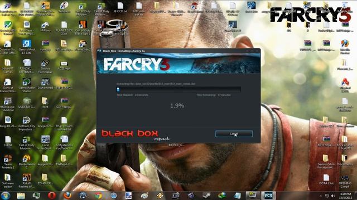Switch to FC3 installer taskbar button
Viewport: 357px width, 200px height.
268,196
